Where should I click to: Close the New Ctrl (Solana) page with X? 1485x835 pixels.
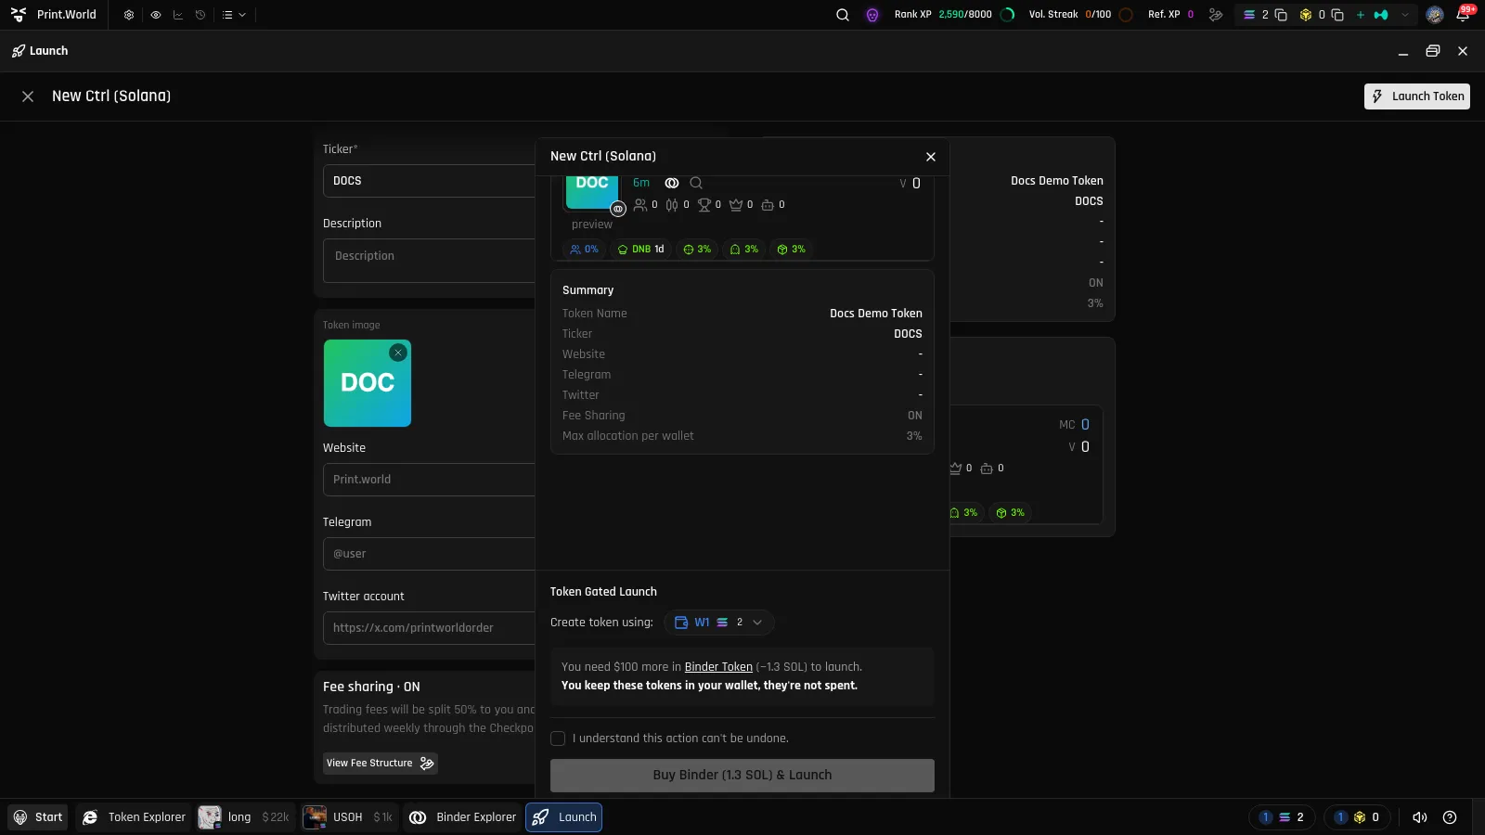point(28,96)
